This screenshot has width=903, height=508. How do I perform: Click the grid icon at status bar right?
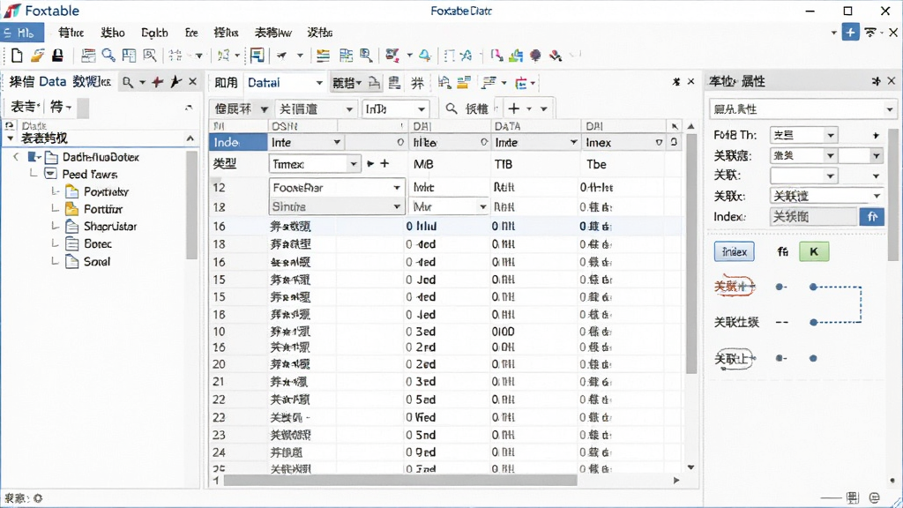coord(853,497)
